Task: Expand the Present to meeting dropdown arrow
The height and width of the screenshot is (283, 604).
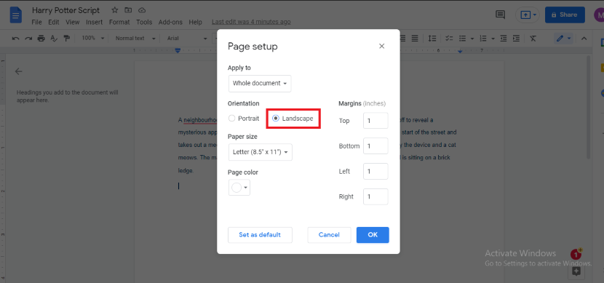Action: pos(535,15)
